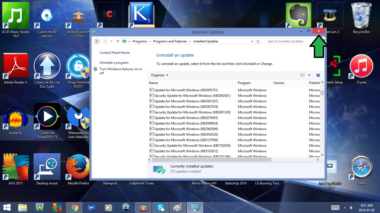Click the taskbar clock showing 9:51 AM
Image resolution: width=380 pixels, height=213 pixels.
tap(366, 207)
